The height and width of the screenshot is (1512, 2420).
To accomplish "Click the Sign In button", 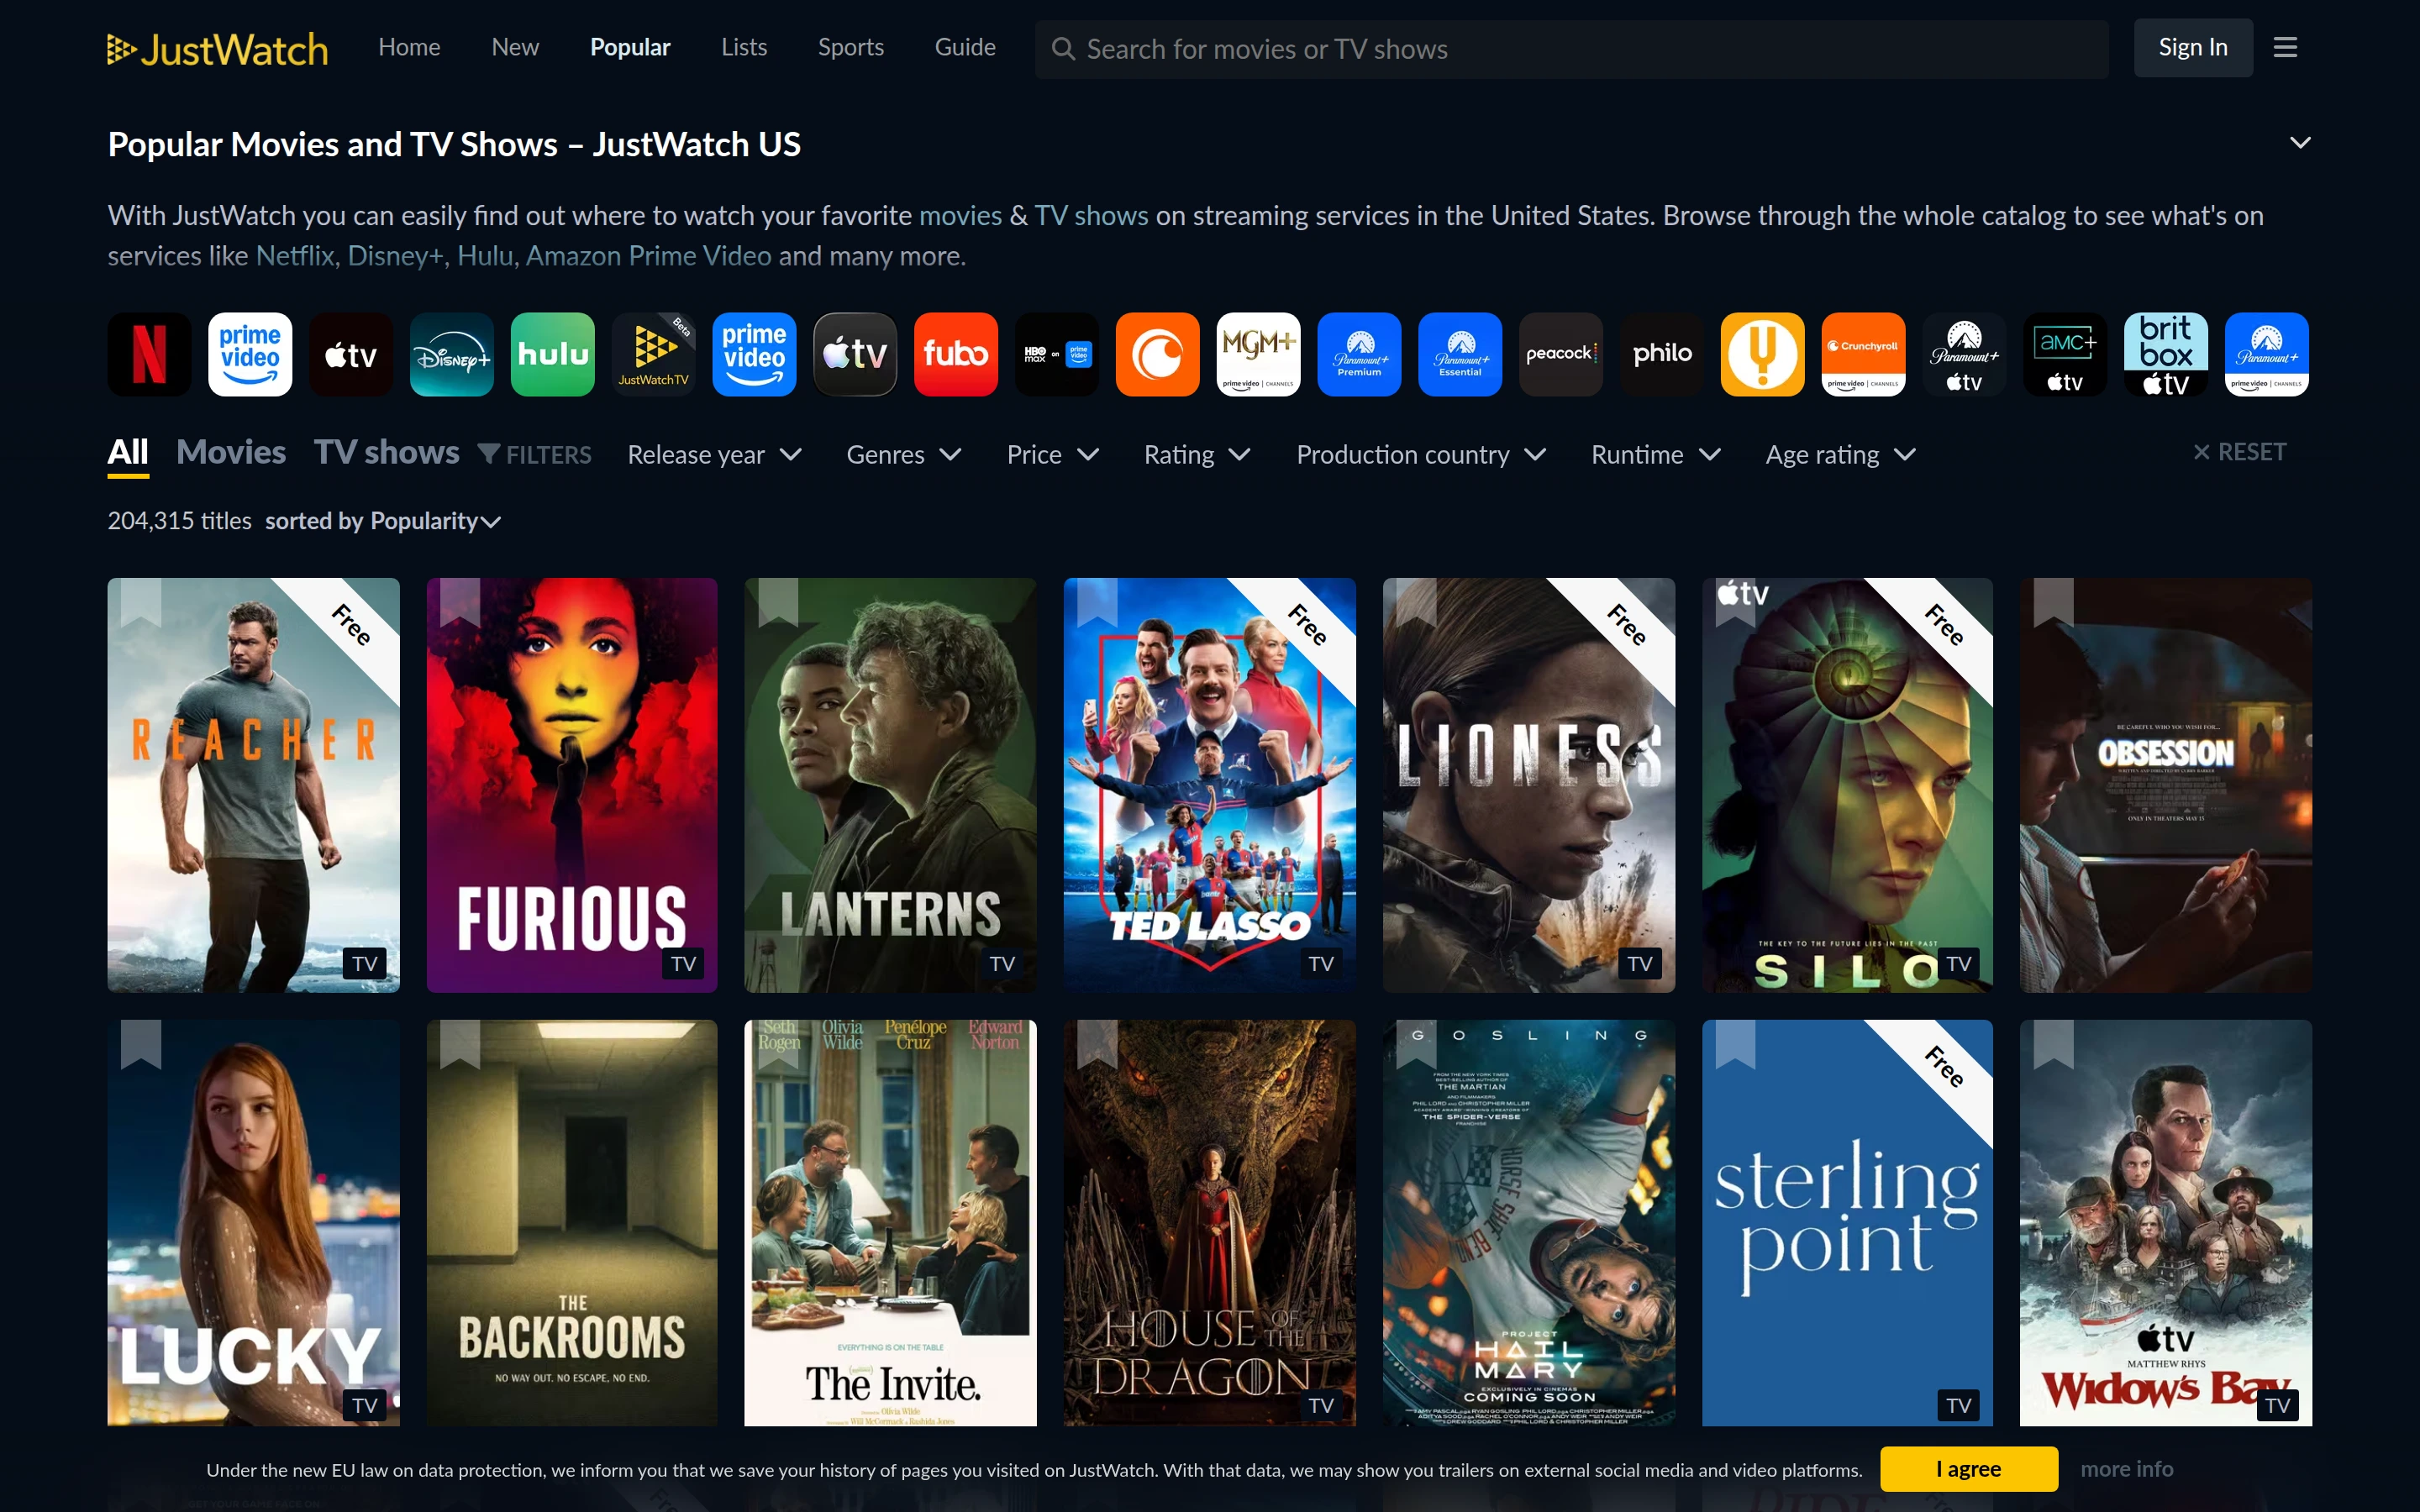I will point(2193,47).
